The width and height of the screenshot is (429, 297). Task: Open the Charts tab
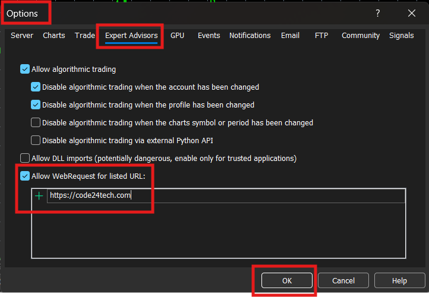point(54,36)
